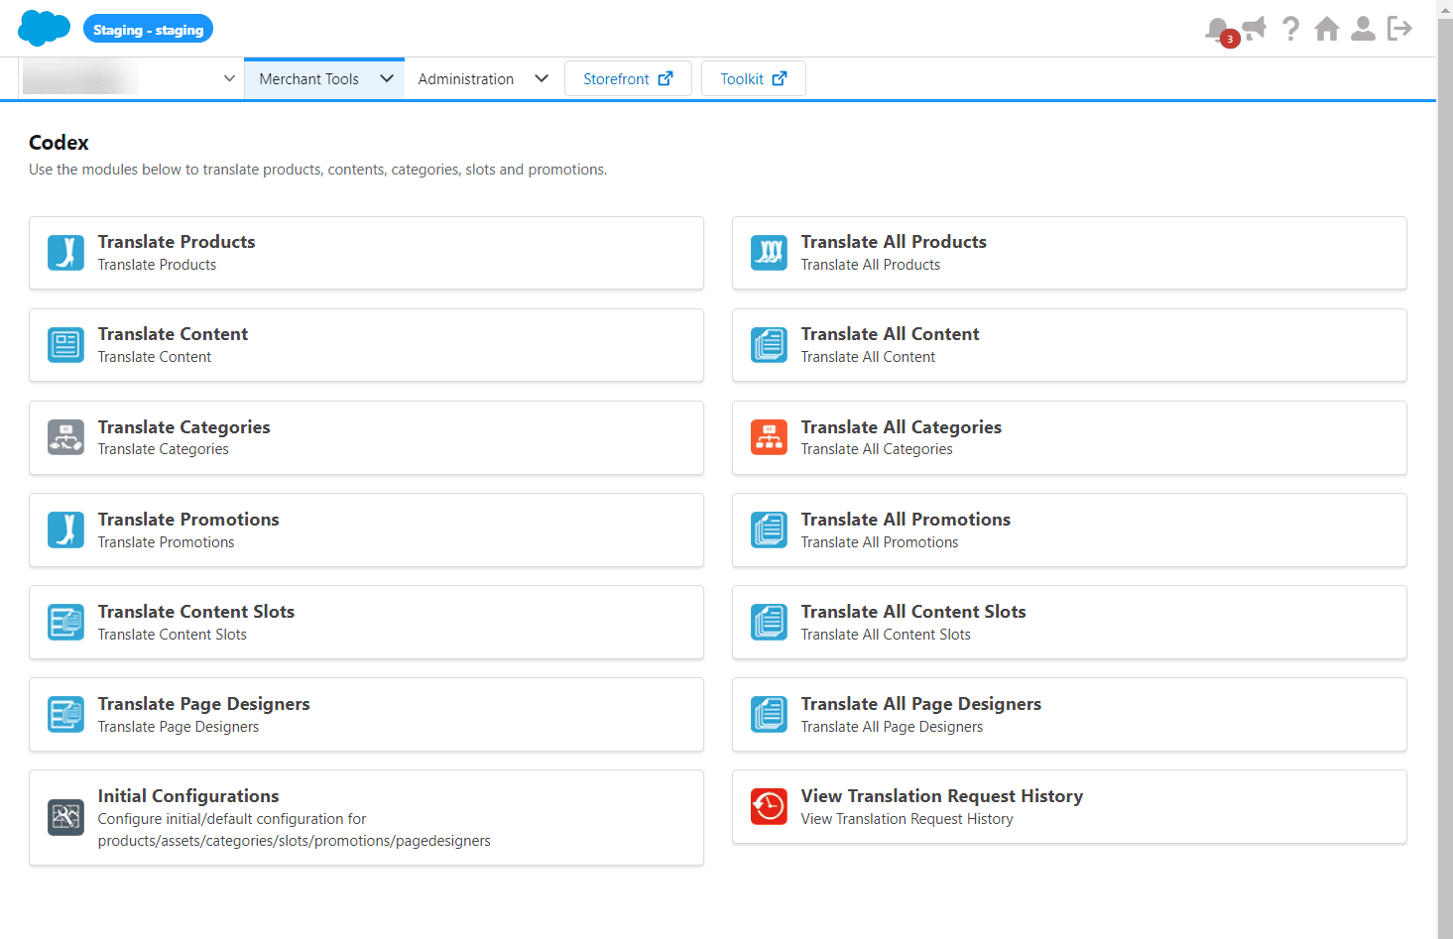Screen dimensions: 1453x939
Task: Expand the Administration menu chevron
Action: tap(542, 78)
